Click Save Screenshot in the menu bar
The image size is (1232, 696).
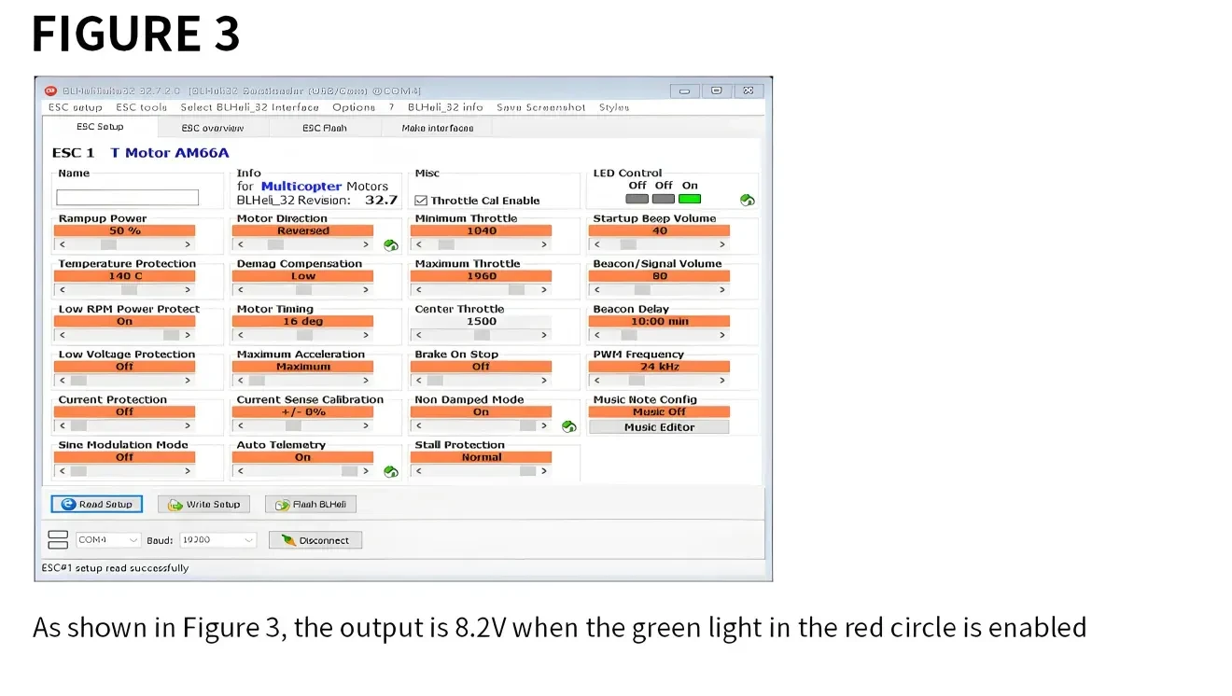(541, 107)
